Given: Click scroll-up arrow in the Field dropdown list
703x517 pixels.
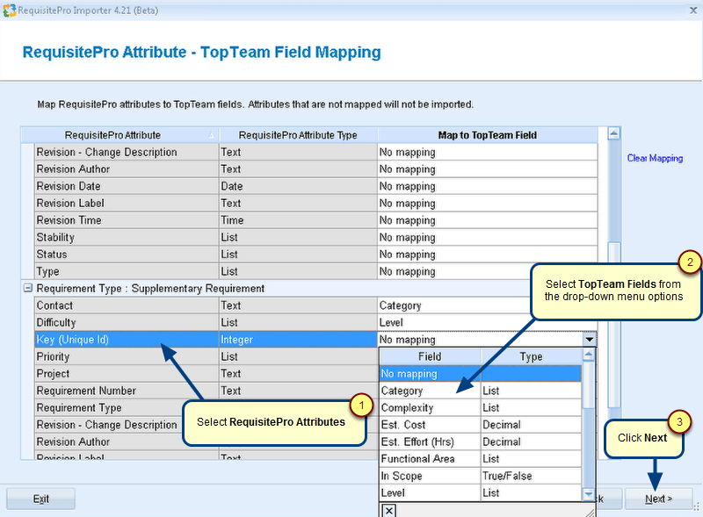Looking at the screenshot, I should coord(588,357).
